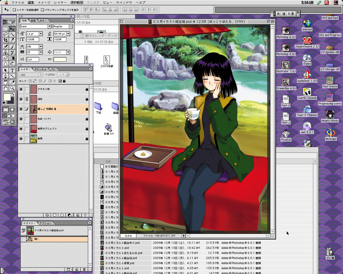Select the Eraser tool
343x274 pixels.
pyautogui.click(x=5, y=58)
